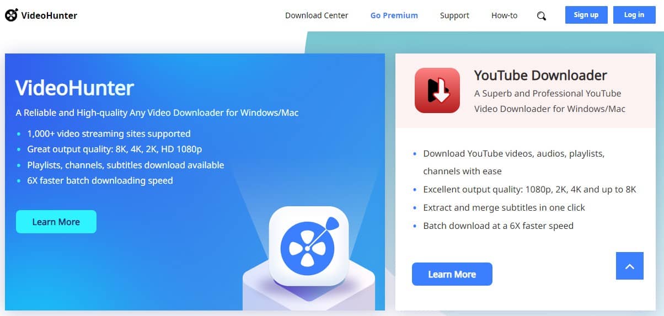This screenshot has width=664, height=316.
Task: Click the VideoHunter film reel logo icon
Action: (x=11, y=15)
